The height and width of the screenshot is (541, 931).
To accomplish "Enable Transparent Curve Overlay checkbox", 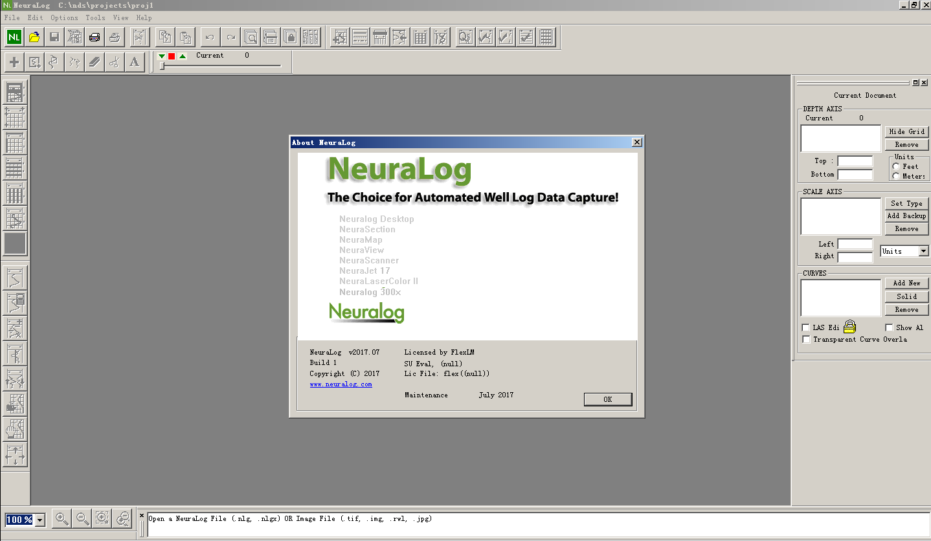I will (x=806, y=339).
